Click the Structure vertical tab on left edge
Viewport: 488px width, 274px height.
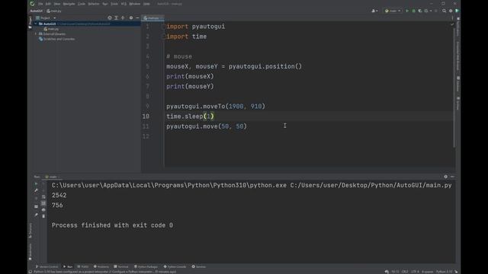pyautogui.click(x=30, y=230)
